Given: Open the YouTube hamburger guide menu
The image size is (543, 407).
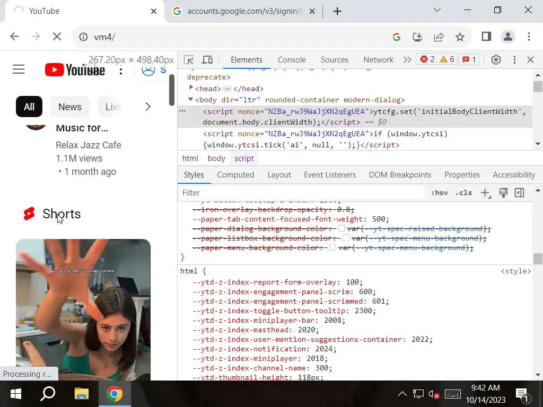Looking at the screenshot, I should pyautogui.click(x=19, y=69).
